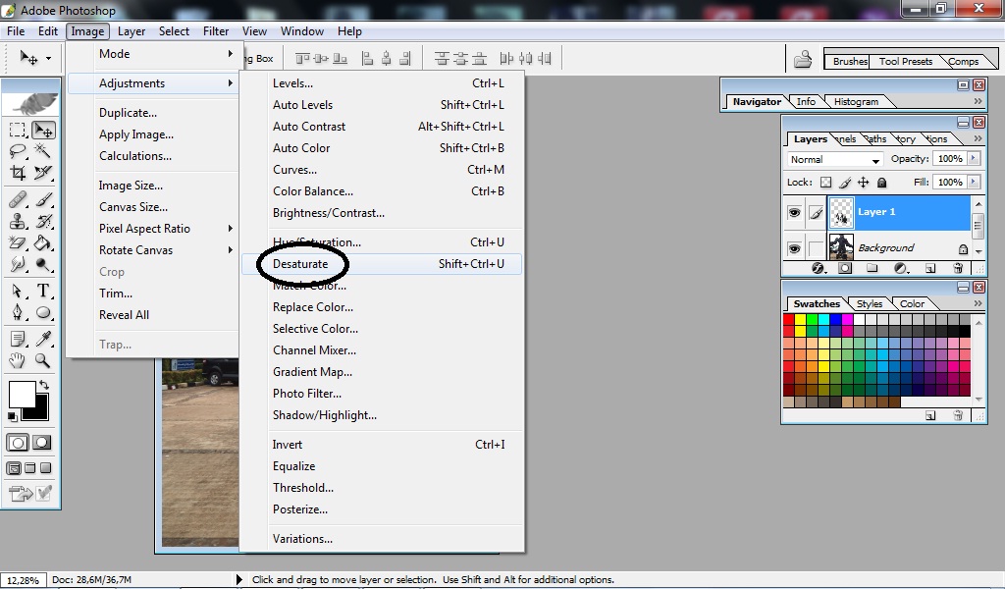
Task: Select the Brush tool
Action: (x=43, y=200)
